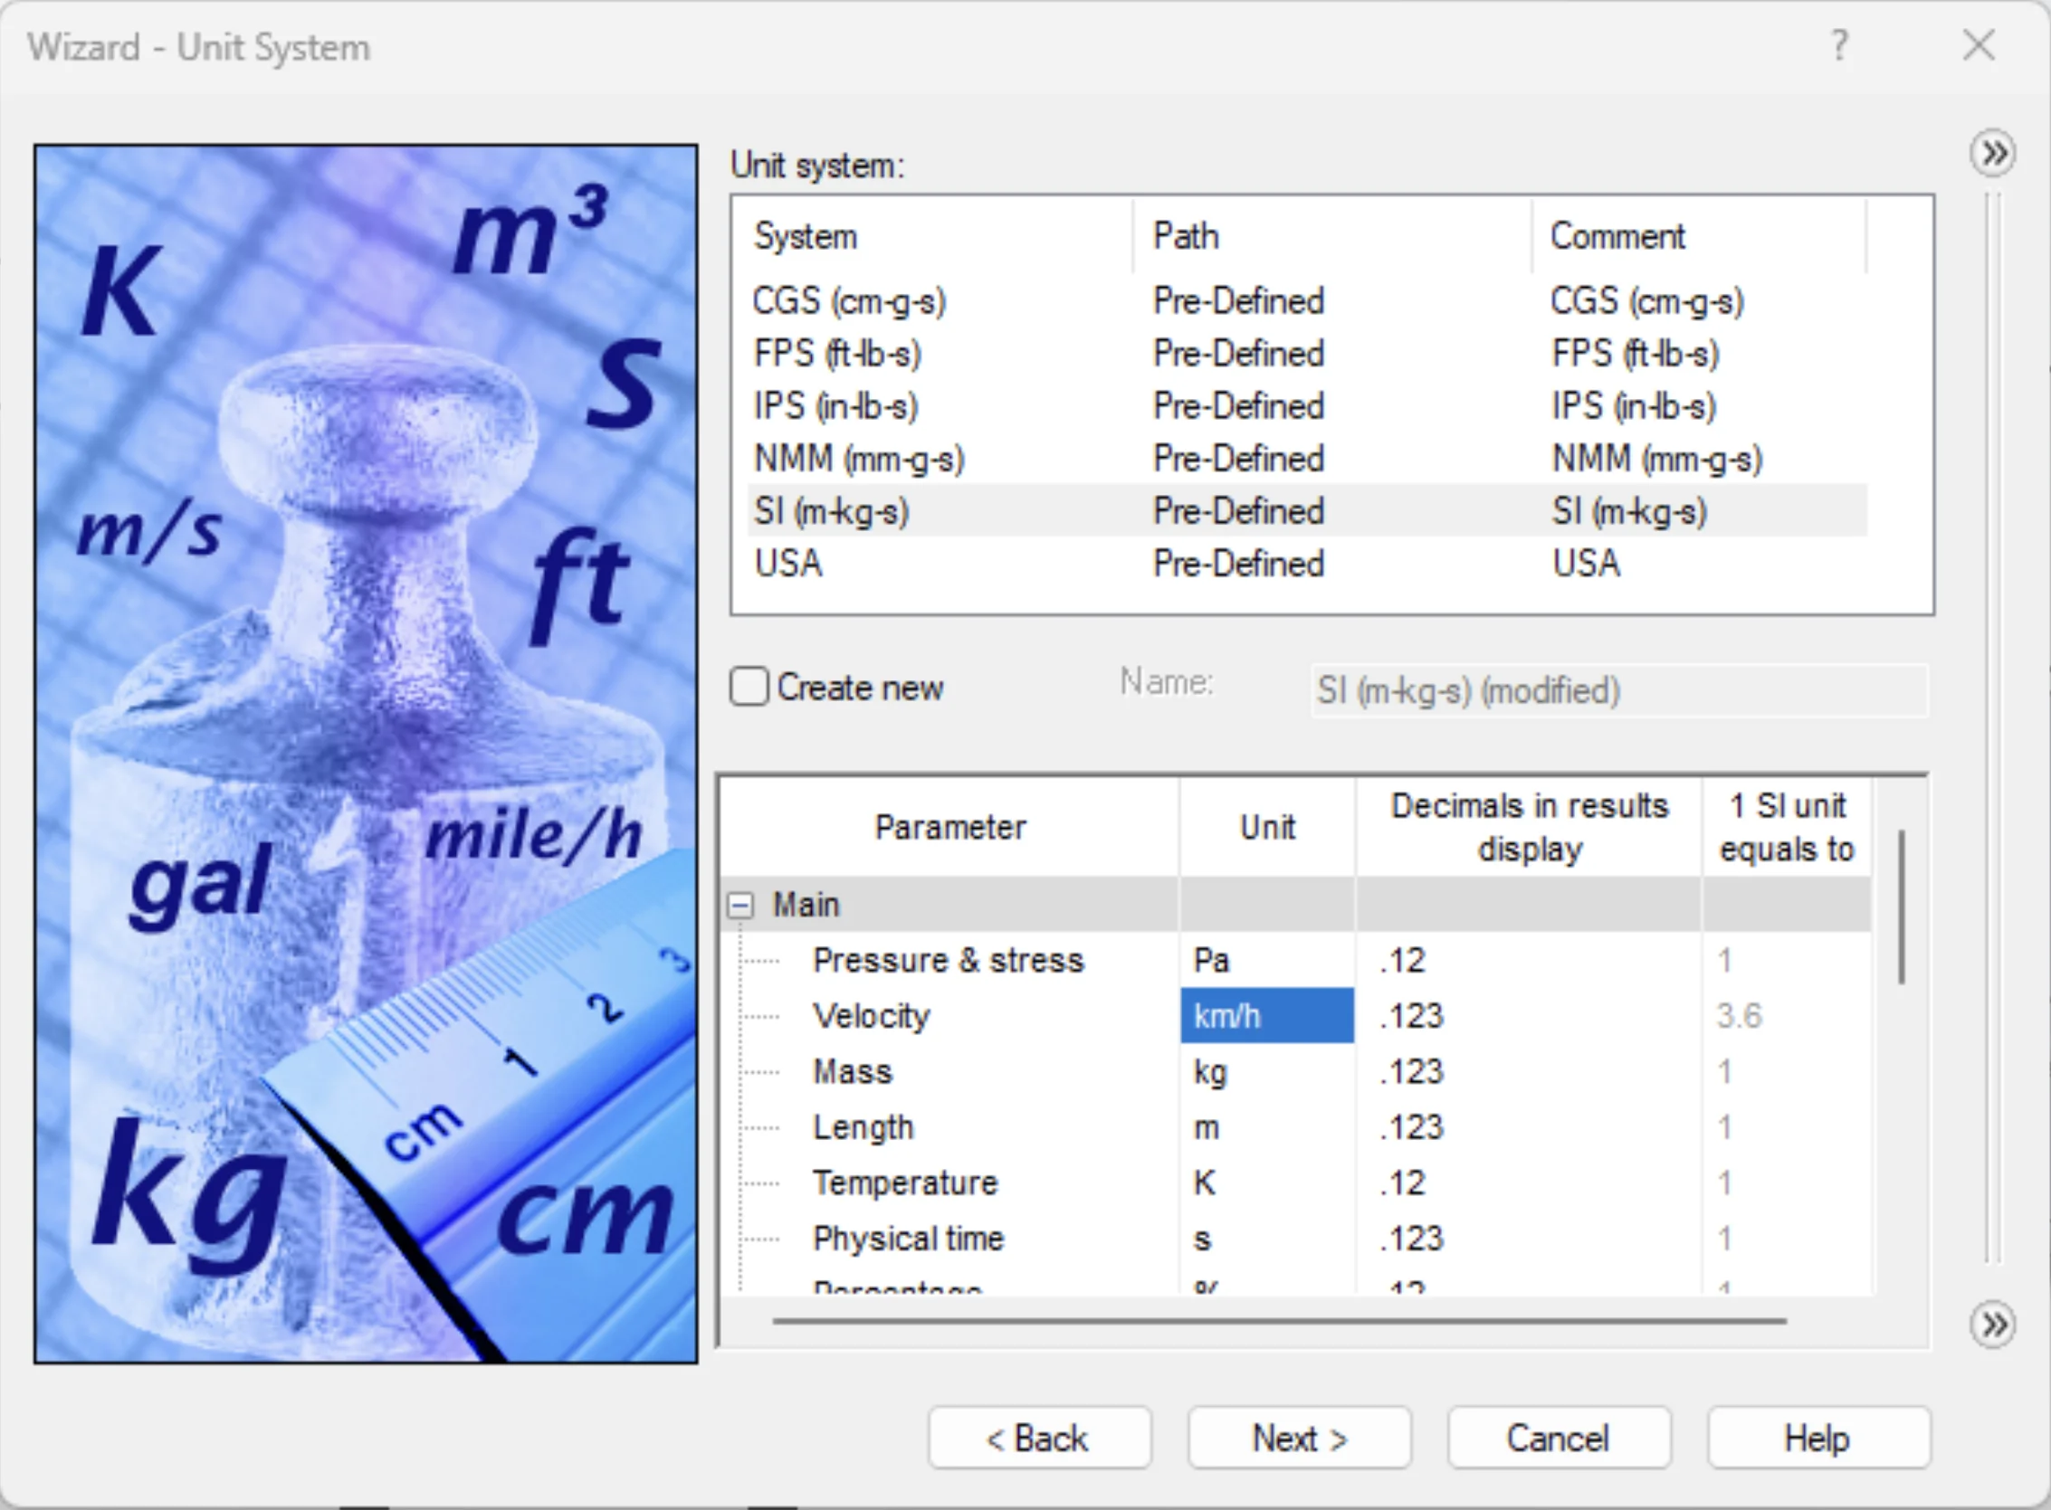Click the Next > button
The width and height of the screenshot is (2051, 1510).
tap(1299, 1439)
